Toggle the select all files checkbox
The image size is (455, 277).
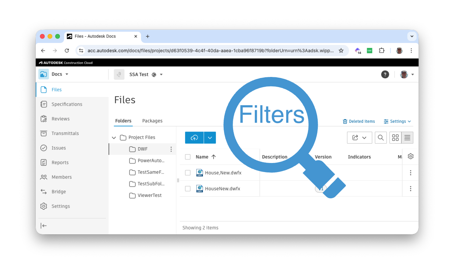tap(188, 157)
